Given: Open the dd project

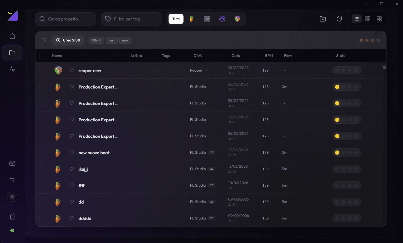Looking at the screenshot, I should pos(81,202).
